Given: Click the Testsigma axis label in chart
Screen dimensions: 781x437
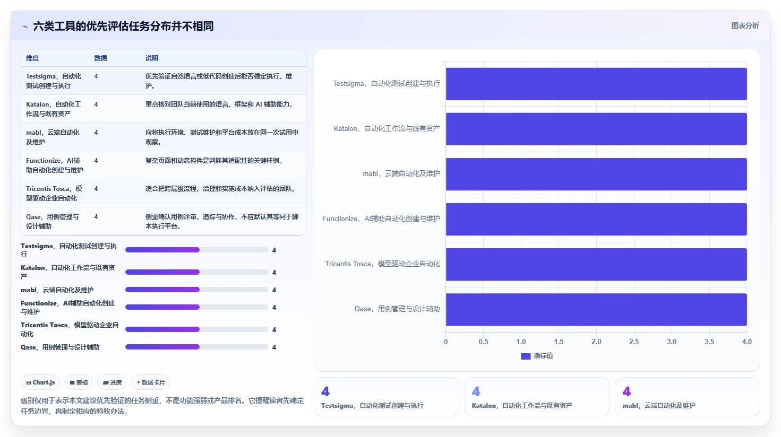Looking at the screenshot, I should click(x=387, y=84).
